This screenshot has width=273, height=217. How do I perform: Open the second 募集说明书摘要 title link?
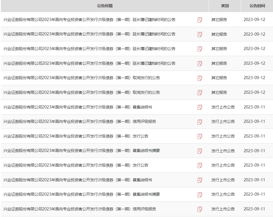(82, 194)
